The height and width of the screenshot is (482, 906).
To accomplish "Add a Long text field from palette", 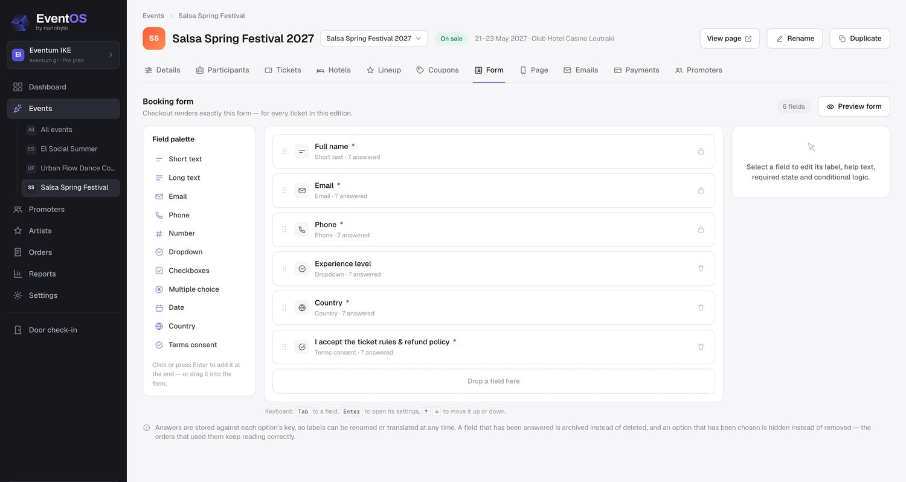I will tap(199, 178).
